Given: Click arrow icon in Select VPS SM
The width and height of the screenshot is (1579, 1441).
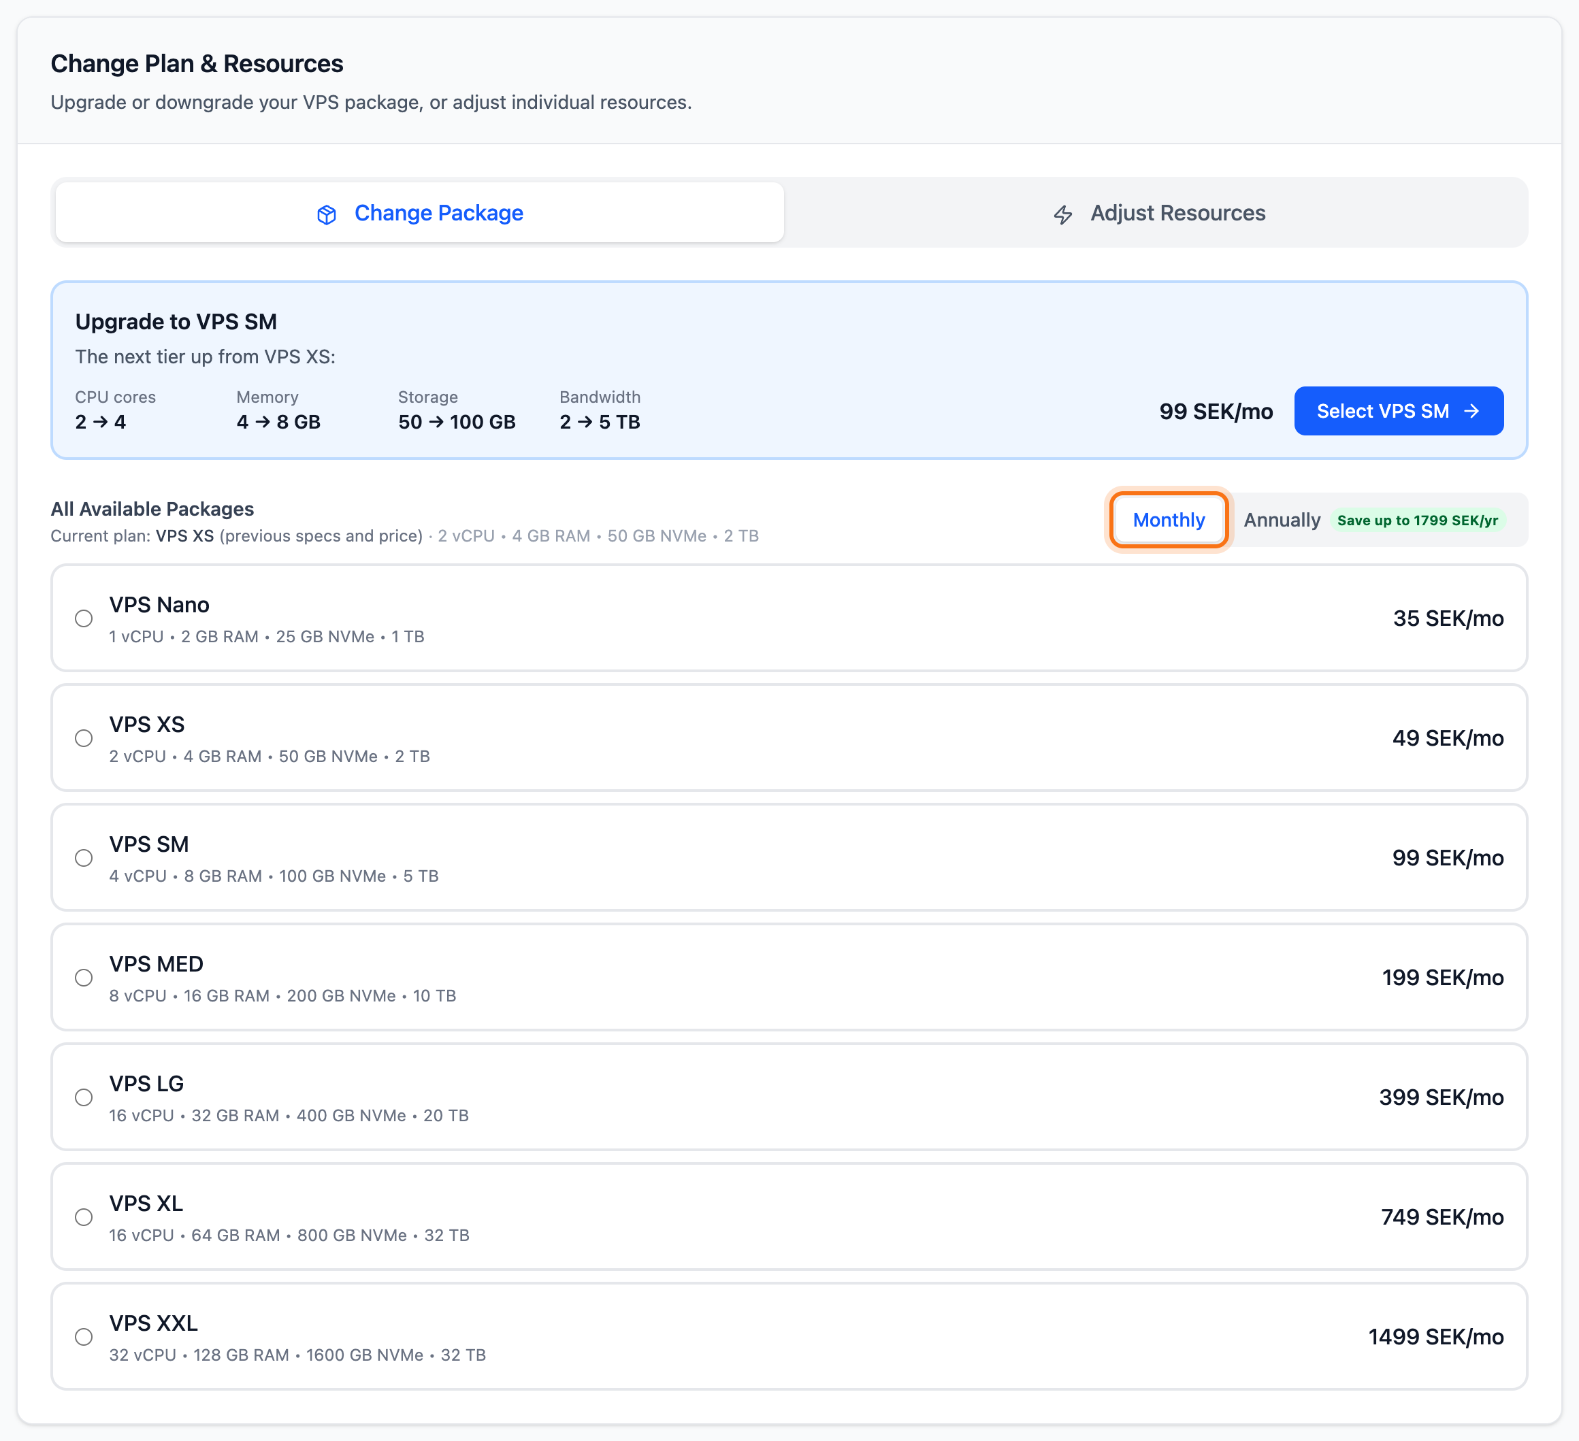Looking at the screenshot, I should pos(1471,411).
